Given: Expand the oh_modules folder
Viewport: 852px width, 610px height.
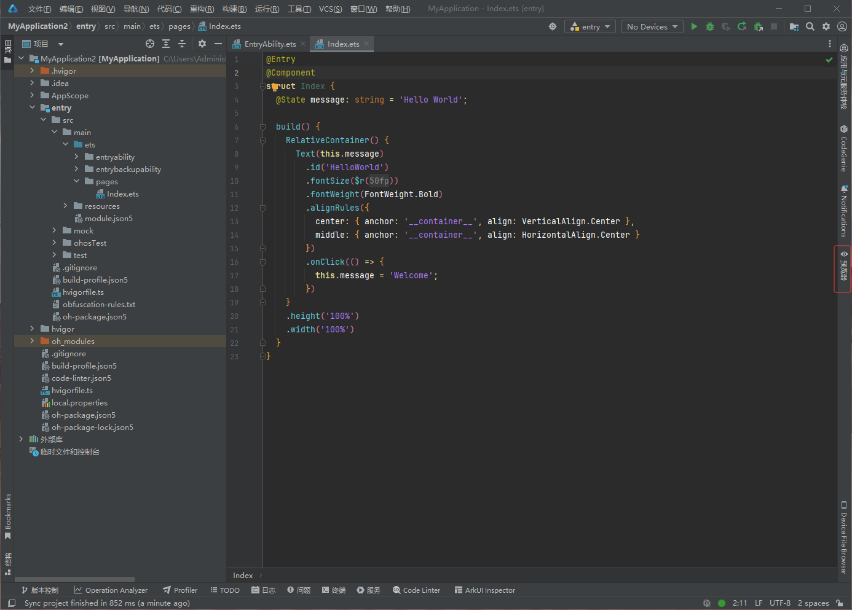Looking at the screenshot, I should tap(32, 341).
